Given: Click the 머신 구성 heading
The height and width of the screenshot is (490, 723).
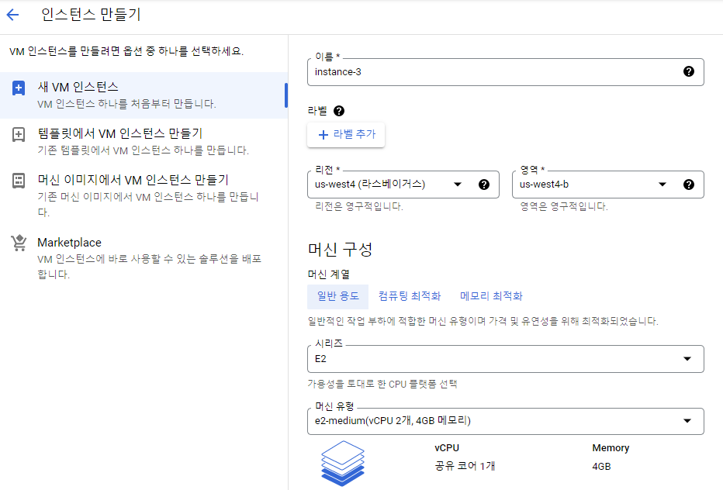Looking at the screenshot, I should [340, 250].
